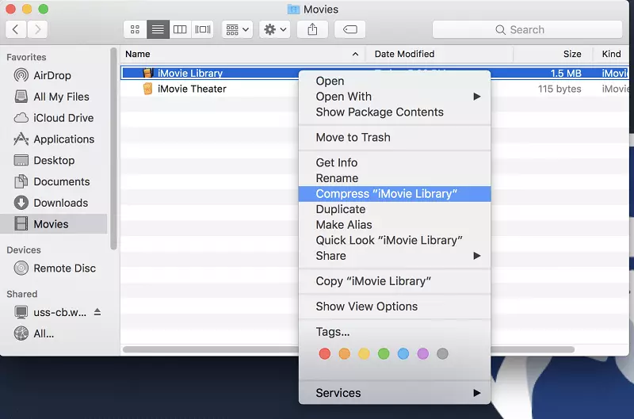Screen dimensions: 634x419
Task: Expand the Share submenu in context menu
Action: click(x=394, y=256)
